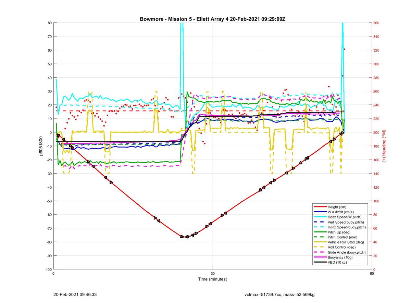This screenshot has height=303, width=411.
Task: Click the "VBD (10 cc)" legend entry
Action: pyautogui.click(x=337, y=263)
